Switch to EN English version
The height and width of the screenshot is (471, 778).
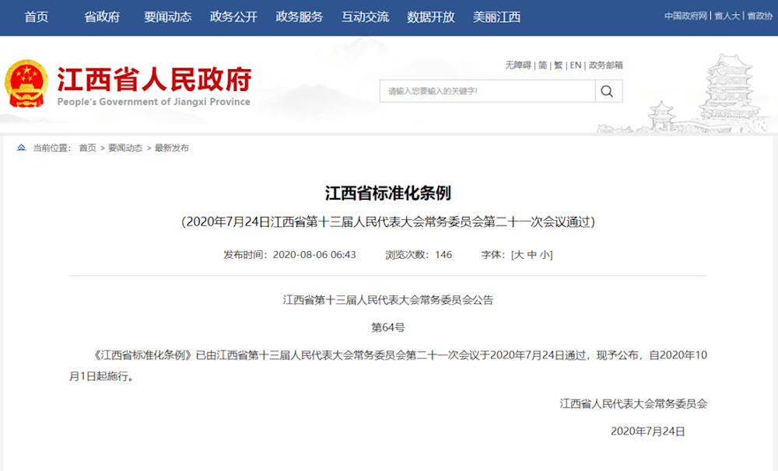pyautogui.click(x=576, y=65)
